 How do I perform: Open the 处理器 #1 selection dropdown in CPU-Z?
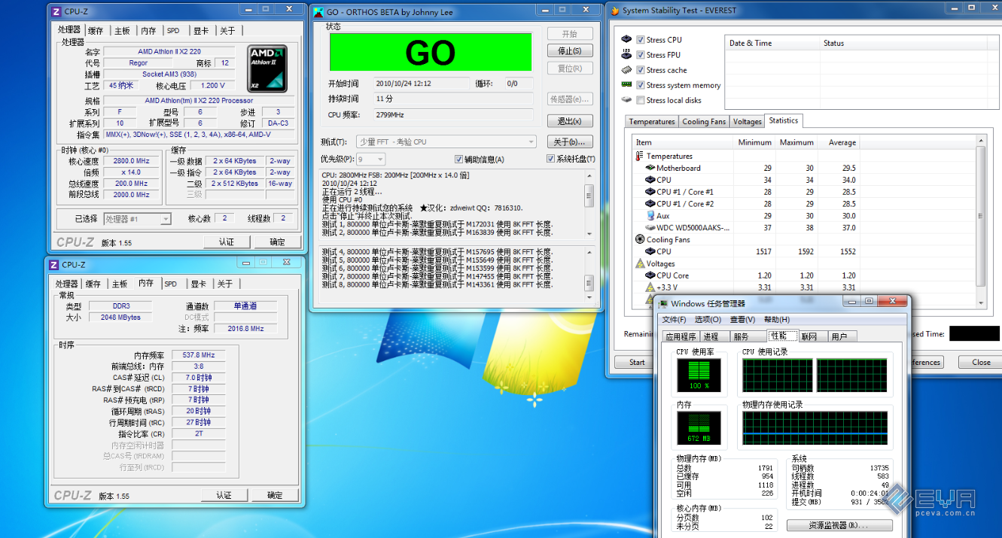(x=137, y=219)
